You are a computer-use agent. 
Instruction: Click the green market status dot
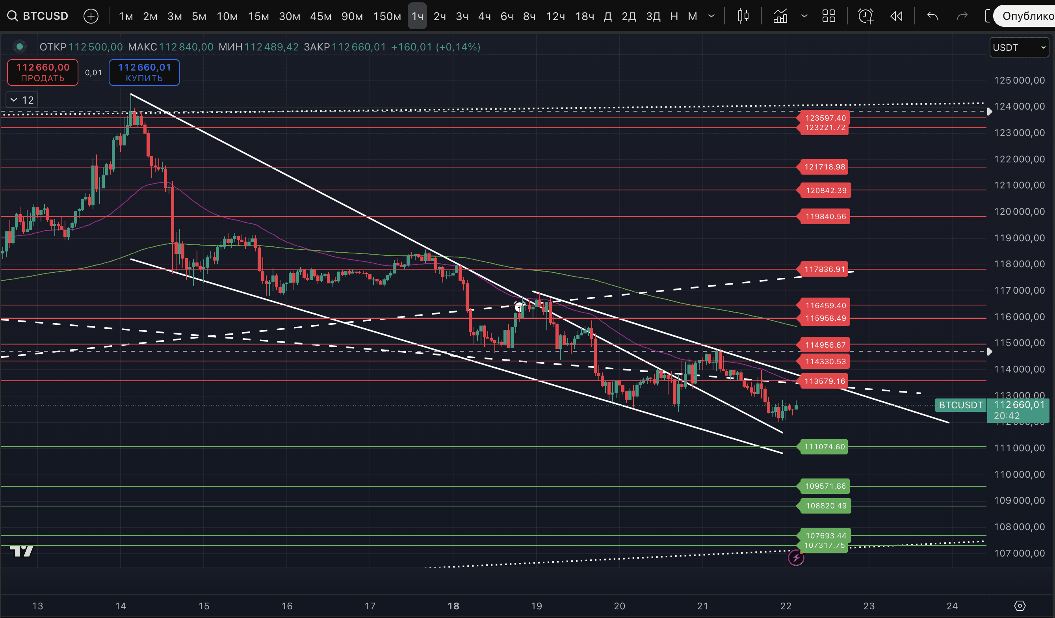point(20,47)
